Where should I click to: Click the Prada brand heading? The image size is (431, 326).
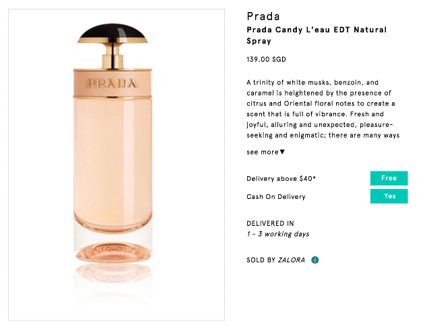point(263,16)
